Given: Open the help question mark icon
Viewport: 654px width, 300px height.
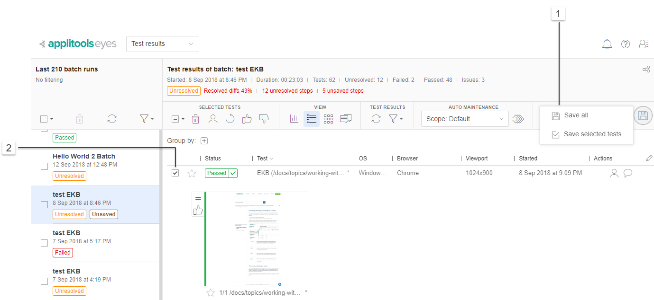Looking at the screenshot, I should (x=626, y=44).
